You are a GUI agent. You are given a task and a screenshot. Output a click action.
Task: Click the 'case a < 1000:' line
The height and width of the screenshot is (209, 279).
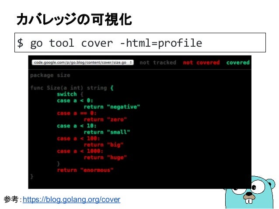point(80,151)
